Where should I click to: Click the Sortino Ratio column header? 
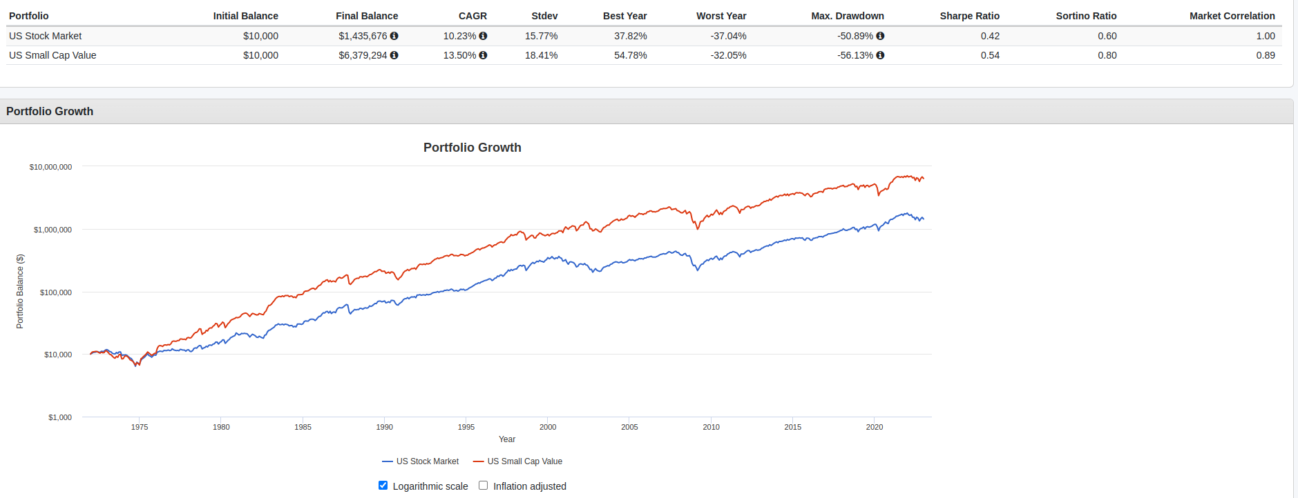pyautogui.click(x=1086, y=16)
